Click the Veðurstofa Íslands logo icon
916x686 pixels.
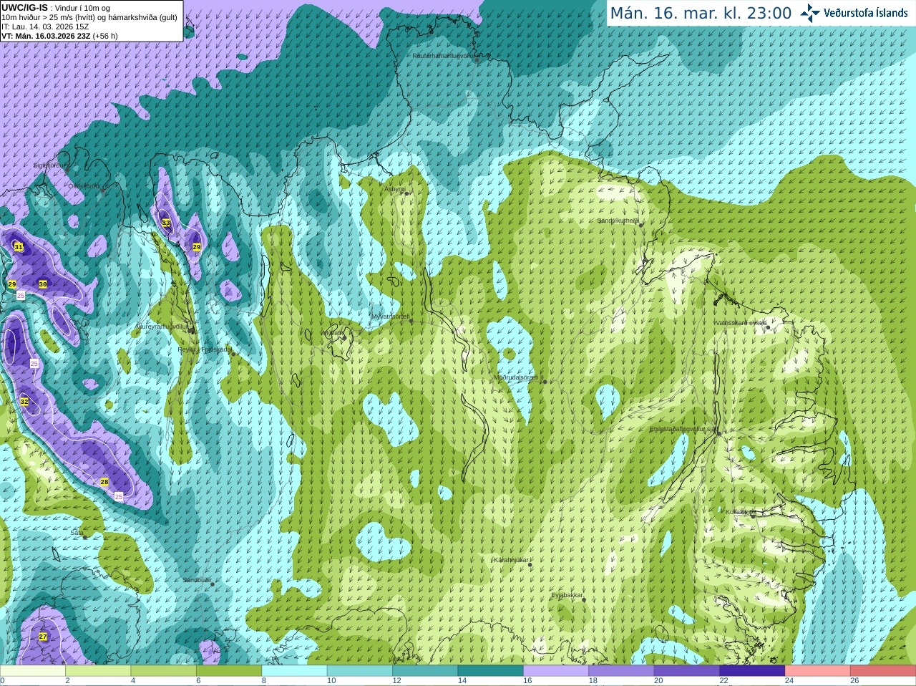click(810, 13)
